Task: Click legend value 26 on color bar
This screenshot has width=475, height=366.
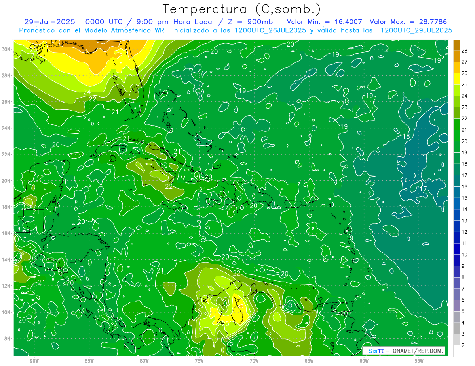Action: point(465,73)
